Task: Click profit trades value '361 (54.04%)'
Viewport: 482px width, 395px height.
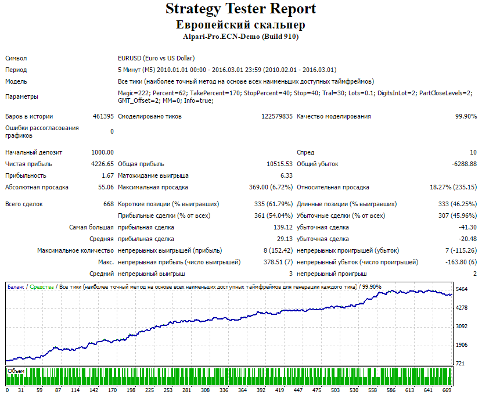Action: 274,216
